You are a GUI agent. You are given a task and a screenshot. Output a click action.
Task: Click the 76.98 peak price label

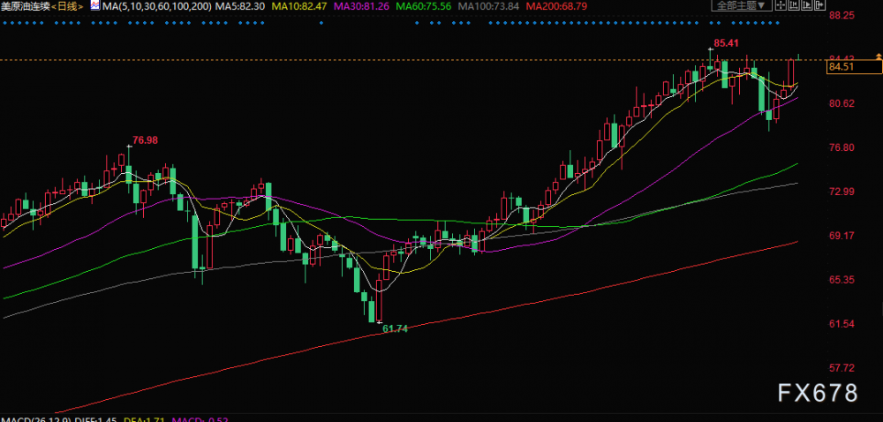coord(145,140)
